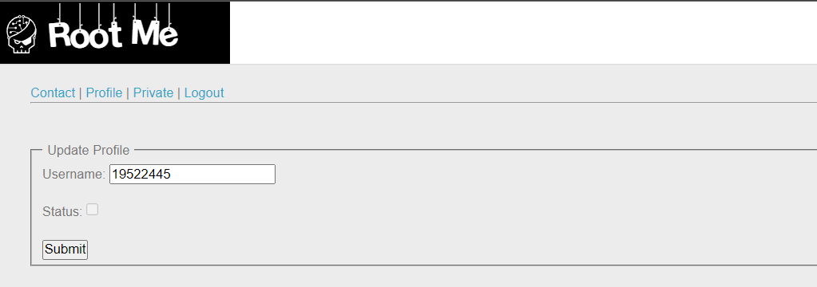
Task: Toggle the Status checkbox
Action: [x=92, y=210]
